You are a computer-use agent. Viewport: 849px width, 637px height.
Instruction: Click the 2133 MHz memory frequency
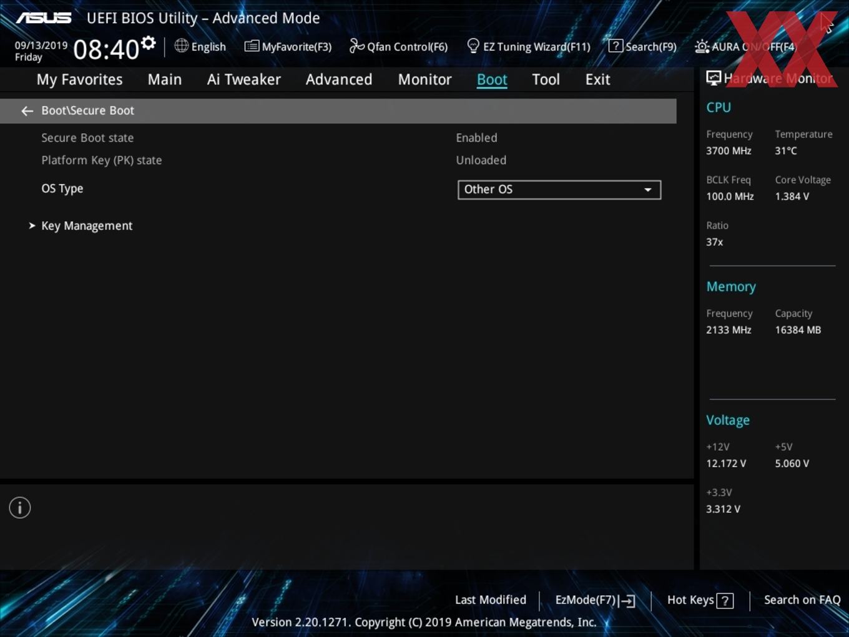click(x=729, y=330)
